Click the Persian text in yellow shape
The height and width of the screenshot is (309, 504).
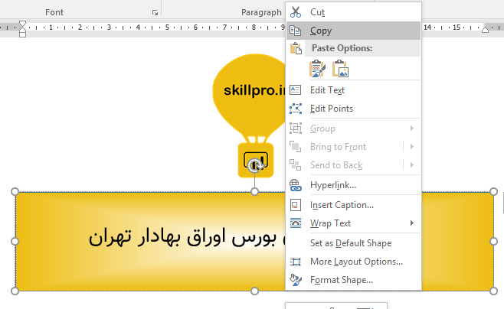(186, 238)
